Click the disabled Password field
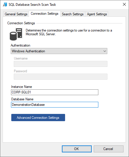 point(60,77)
